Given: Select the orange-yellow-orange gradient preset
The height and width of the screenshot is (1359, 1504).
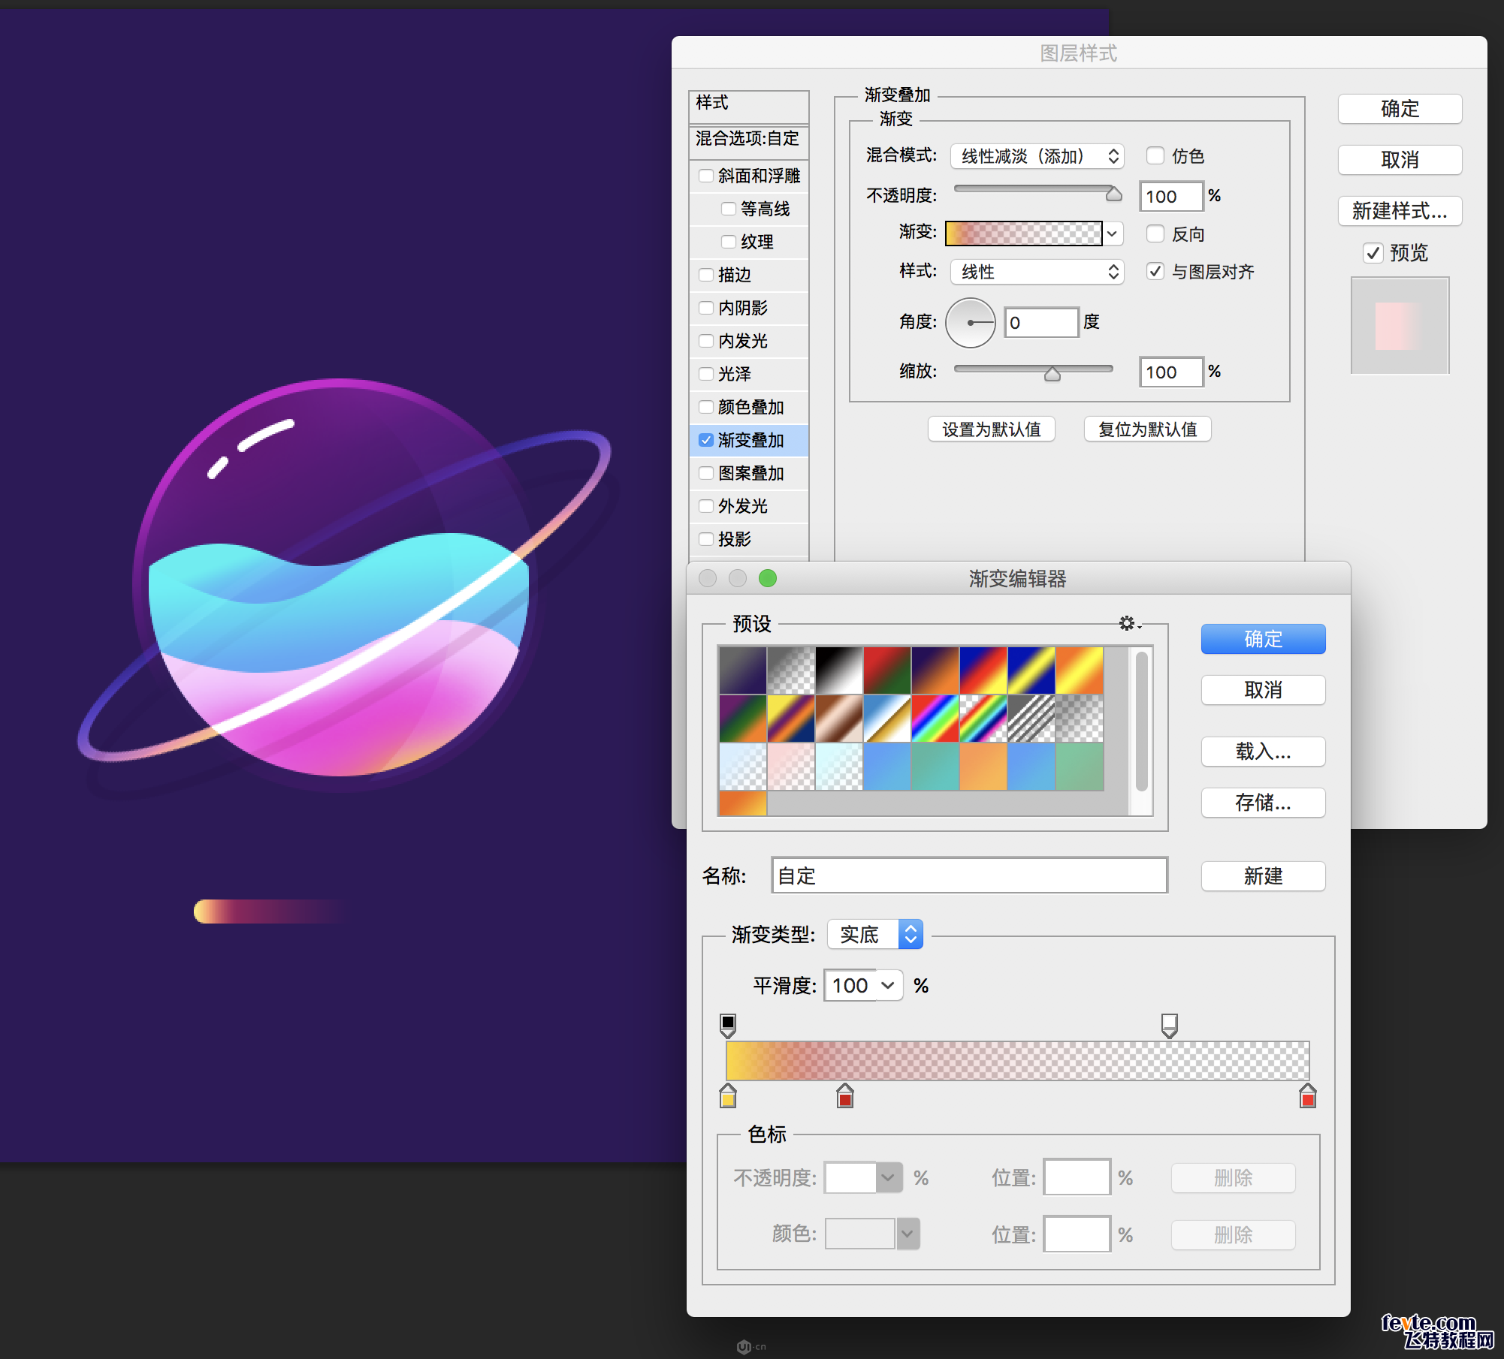Looking at the screenshot, I should tap(1080, 670).
